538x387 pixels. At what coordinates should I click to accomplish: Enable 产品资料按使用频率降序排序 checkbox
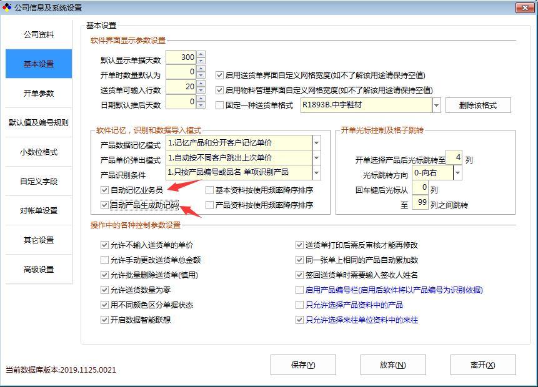click(209, 205)
